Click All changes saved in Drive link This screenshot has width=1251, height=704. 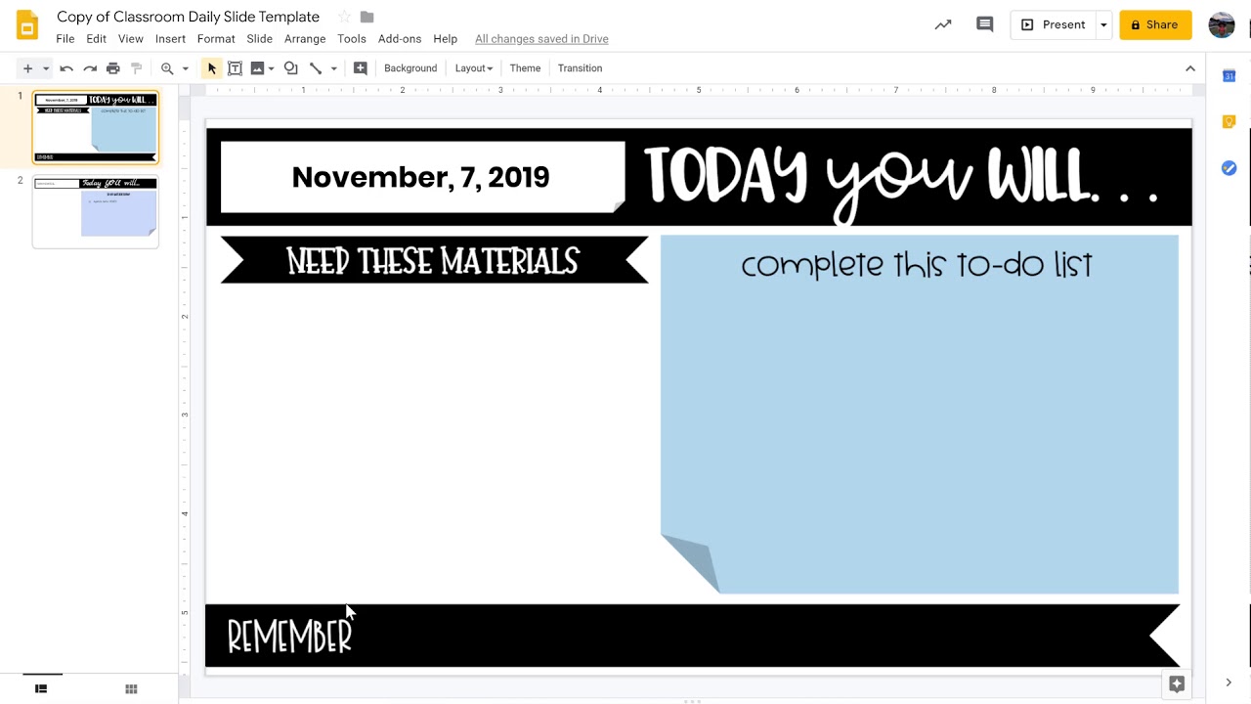tap(541, 39)
